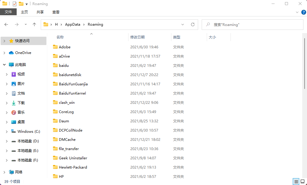Switch to large icons view in the status bar
307x185 pixels.
point(302,181)
